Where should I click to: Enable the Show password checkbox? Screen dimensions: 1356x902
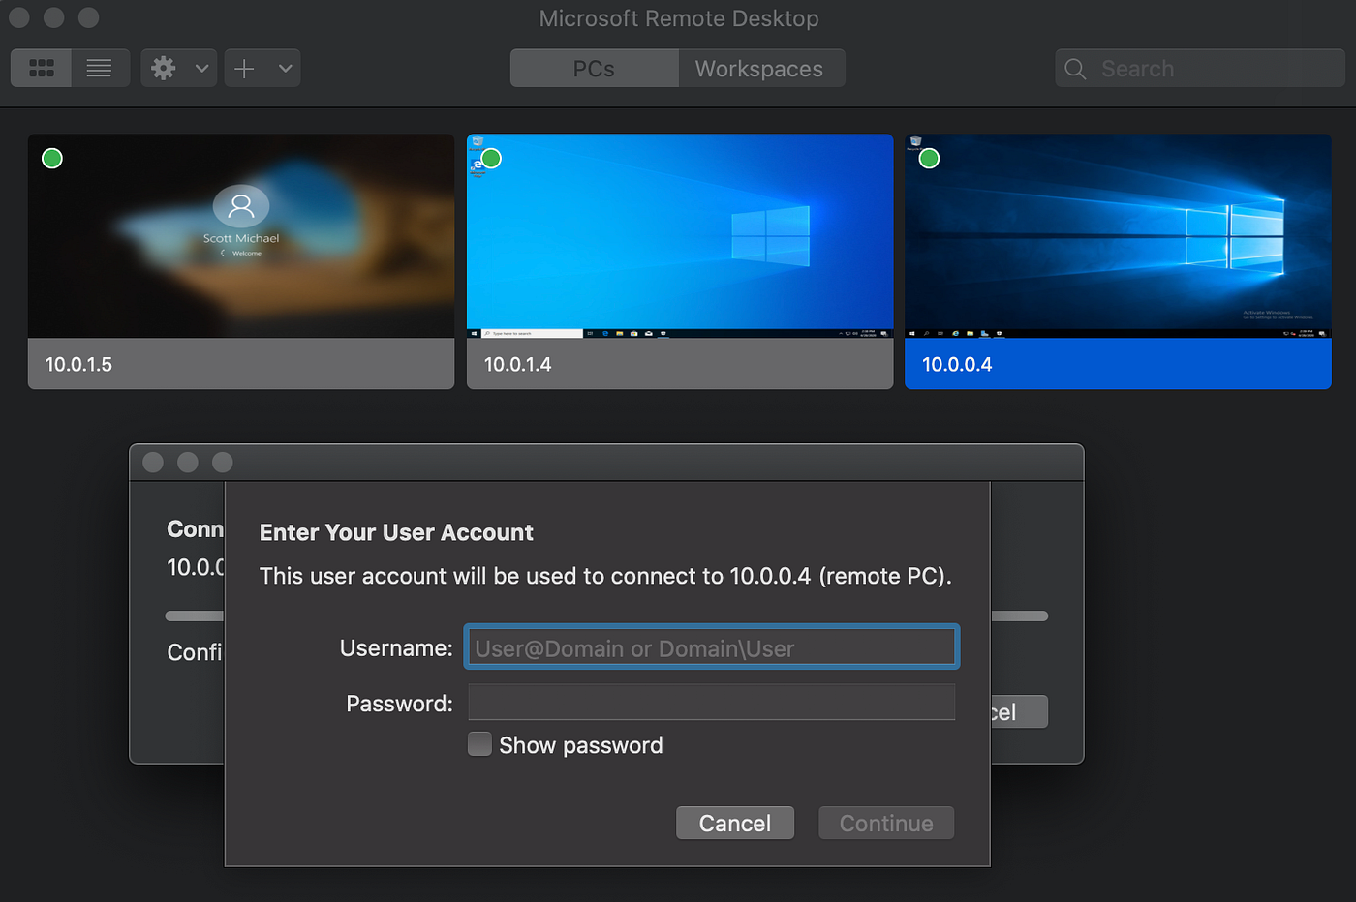click(479, 744)
